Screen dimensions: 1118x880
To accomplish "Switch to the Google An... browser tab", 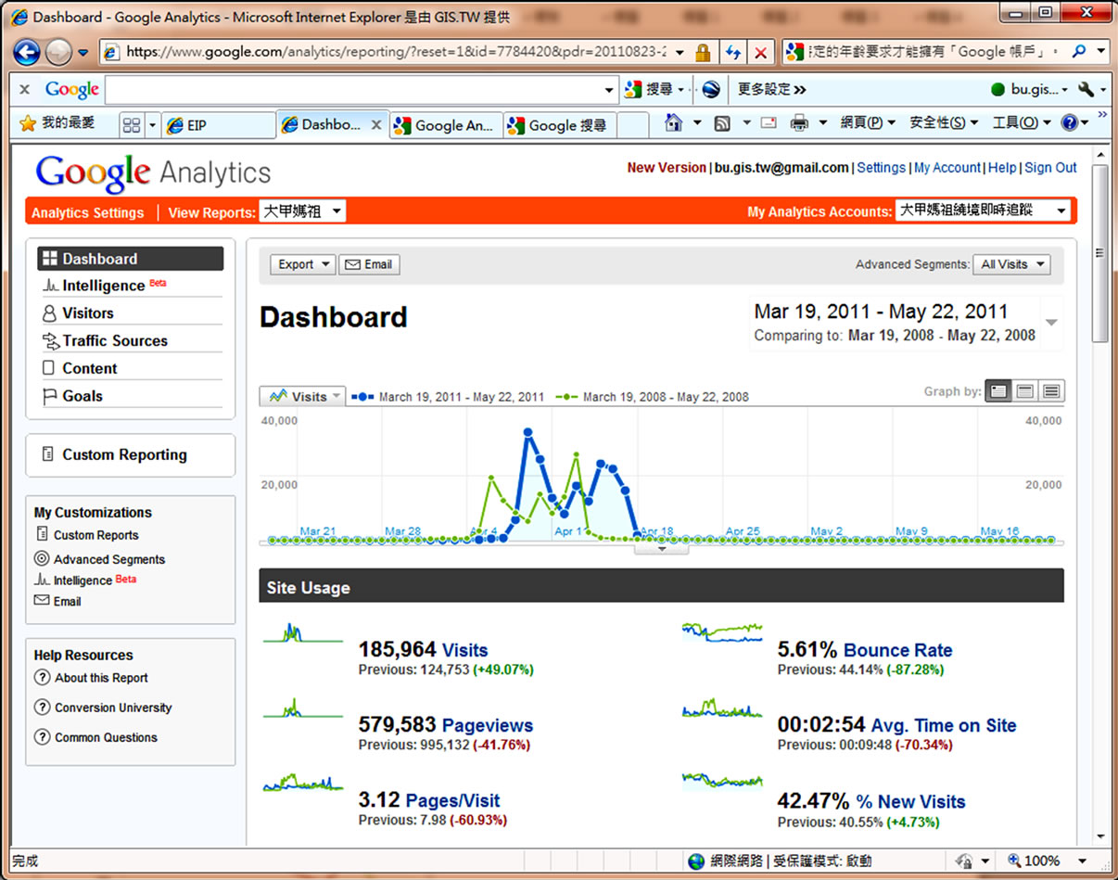I will 446,125.
